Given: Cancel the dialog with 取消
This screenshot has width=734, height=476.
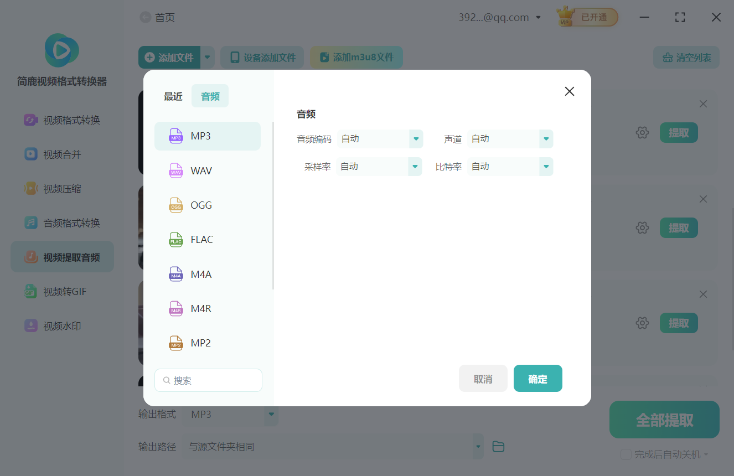Looking at the screenshot, I should tap(483, 378).
